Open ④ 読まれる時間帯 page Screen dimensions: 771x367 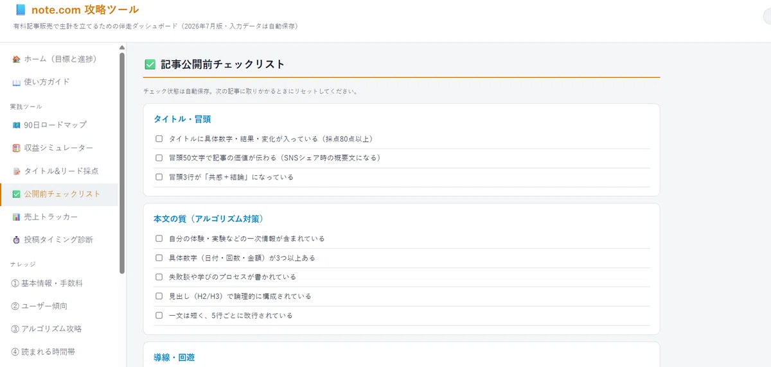(59, 352)
